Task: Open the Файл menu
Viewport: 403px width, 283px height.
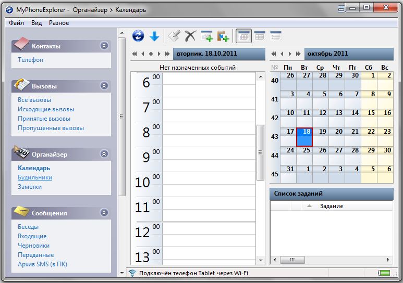Action: 16,23
